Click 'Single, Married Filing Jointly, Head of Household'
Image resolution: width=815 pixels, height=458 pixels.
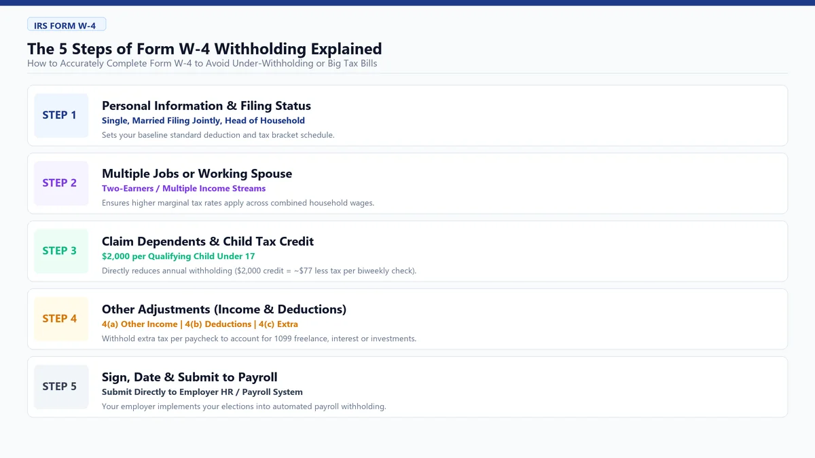coord(203,121)
